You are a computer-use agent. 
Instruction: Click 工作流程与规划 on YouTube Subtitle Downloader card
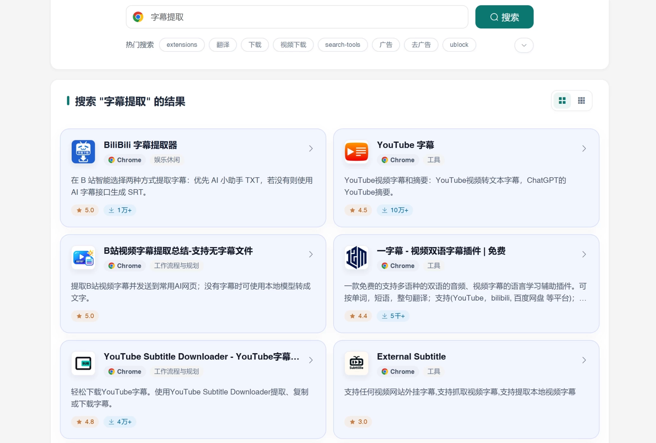coord(177,371)
